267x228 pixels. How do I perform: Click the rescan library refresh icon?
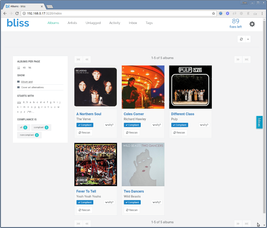point(241,39)
